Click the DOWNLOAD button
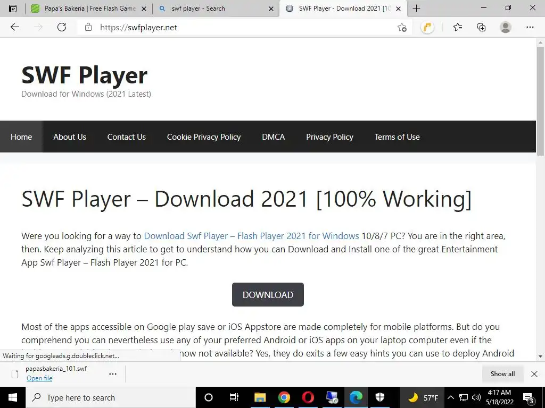 pos(268,294)
